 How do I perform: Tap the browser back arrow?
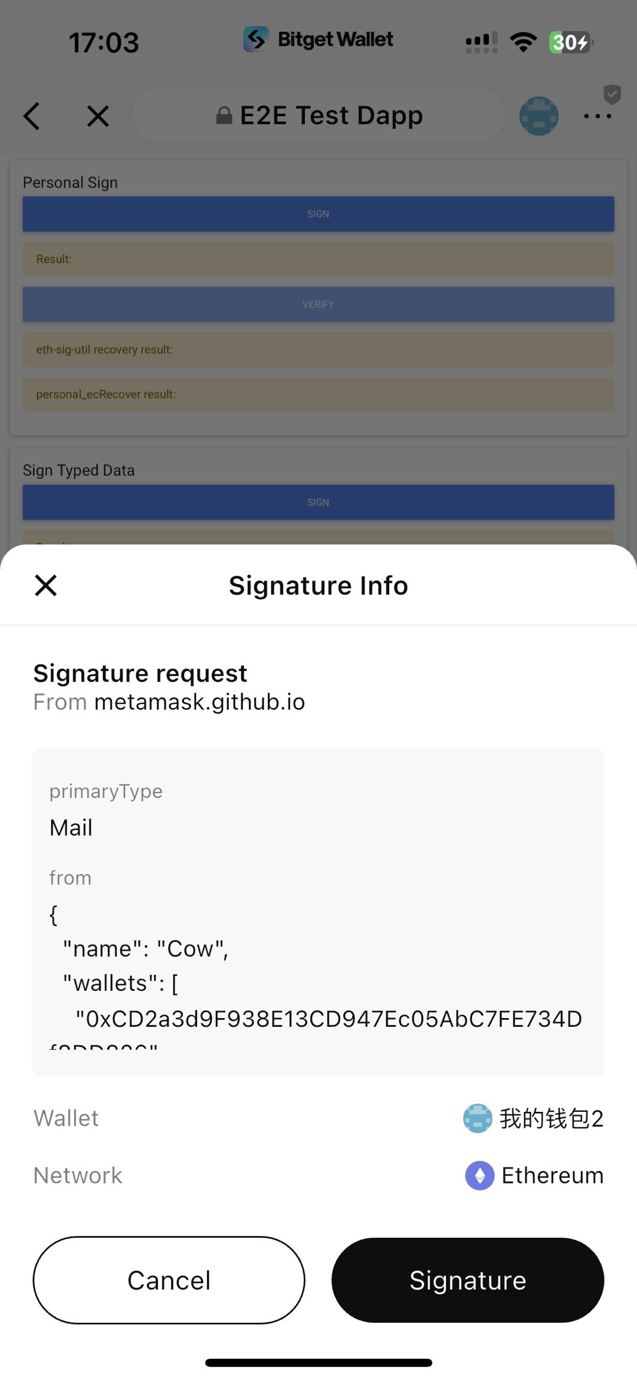[32, 116]
